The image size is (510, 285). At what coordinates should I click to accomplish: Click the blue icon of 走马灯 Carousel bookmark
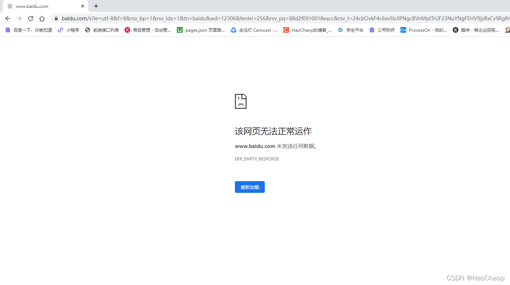click(x=233, y=30)
